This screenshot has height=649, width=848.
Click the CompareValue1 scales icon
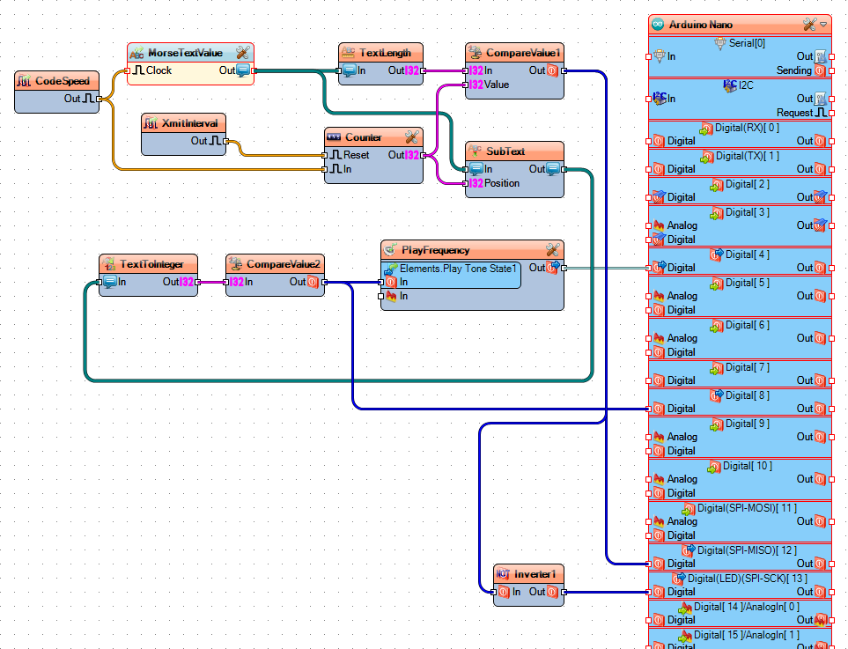click(475, 53)
